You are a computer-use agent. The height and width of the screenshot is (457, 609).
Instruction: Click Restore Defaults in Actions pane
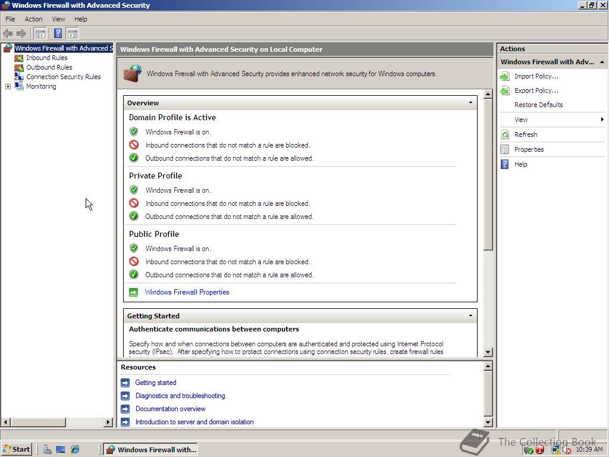tap(538, 105)
